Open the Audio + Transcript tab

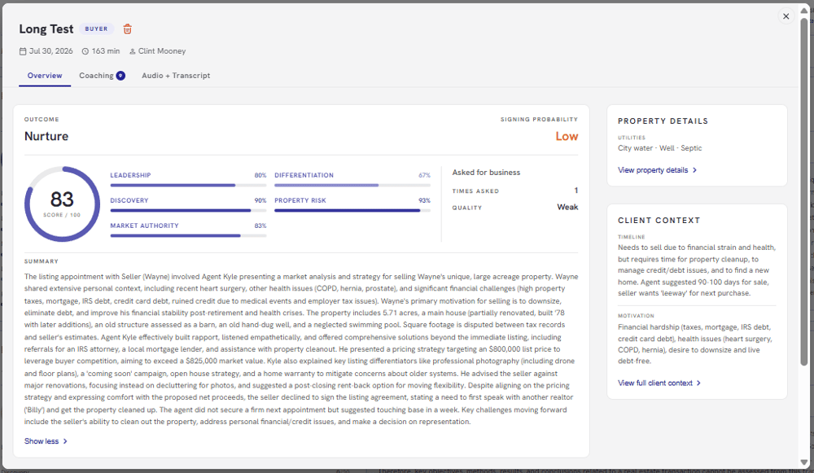coord(176,76)
